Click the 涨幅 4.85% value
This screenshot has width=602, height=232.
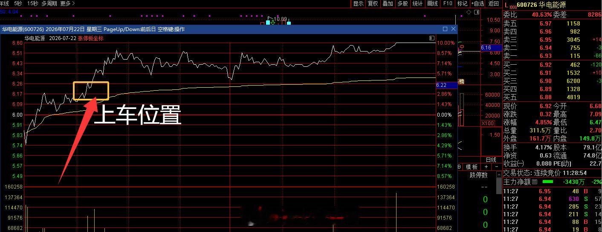tap(544, 122)
